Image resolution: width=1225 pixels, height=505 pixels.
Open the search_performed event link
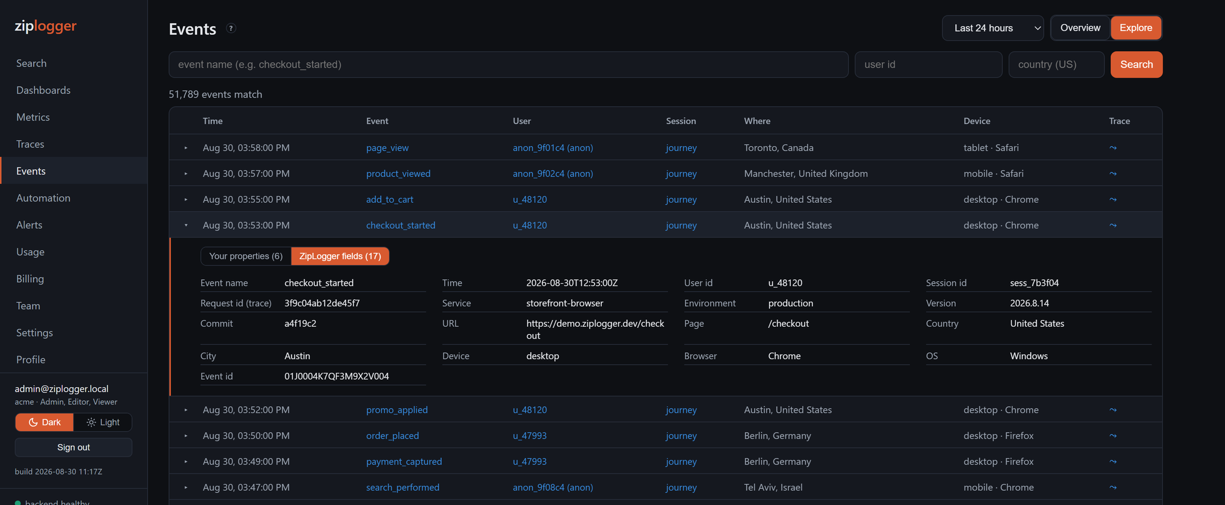pyautogui.click(x=403, y=487)
